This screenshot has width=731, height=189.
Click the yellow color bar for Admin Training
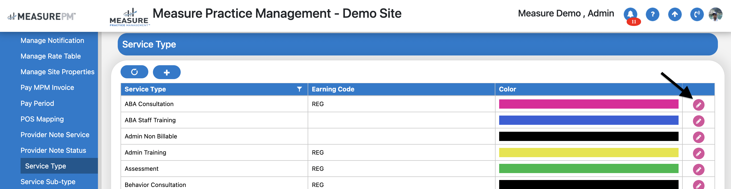tap(589, 153)
